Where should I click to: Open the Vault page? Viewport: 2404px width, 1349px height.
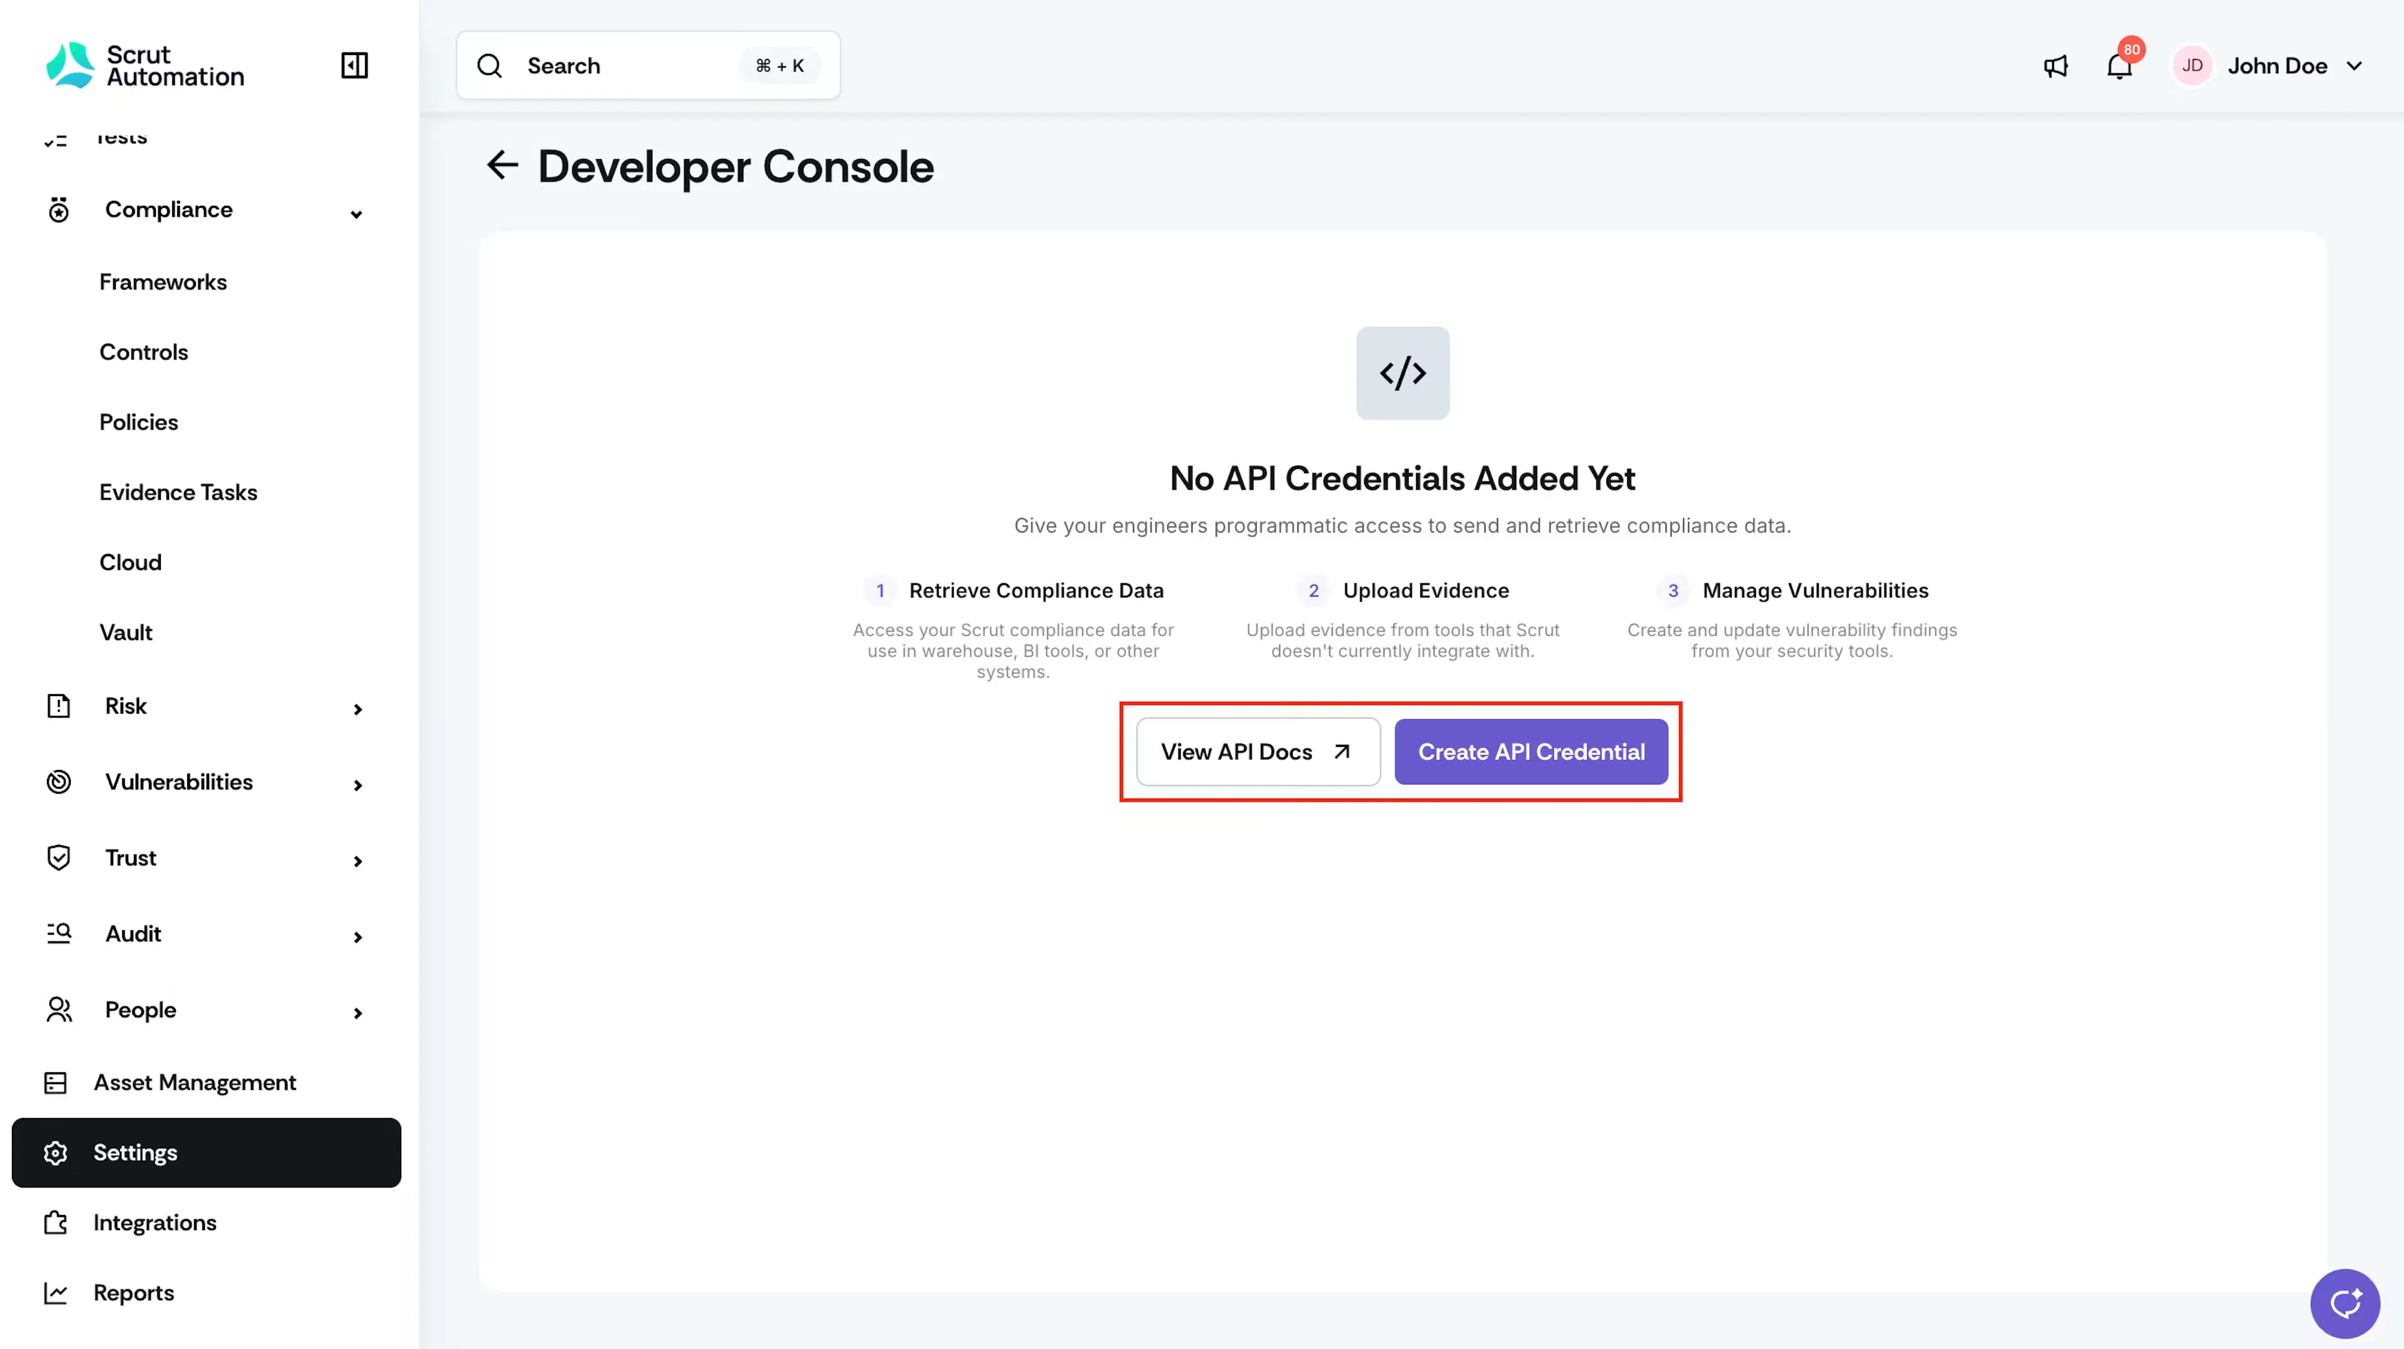point(126,632)
